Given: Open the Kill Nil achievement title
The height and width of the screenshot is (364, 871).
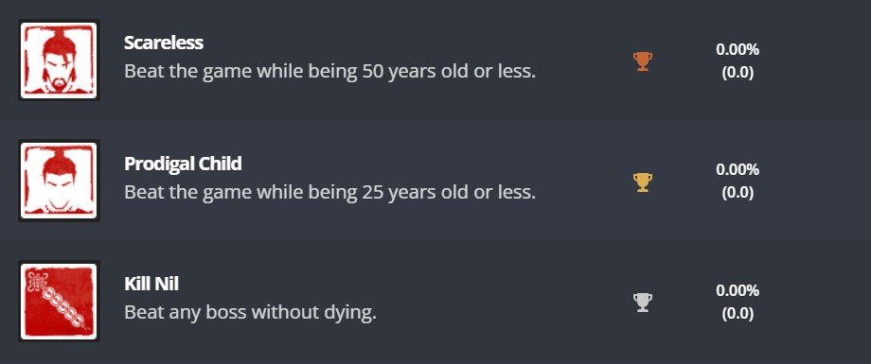Looking at the screenshot, I should click(x=151, y=284).
